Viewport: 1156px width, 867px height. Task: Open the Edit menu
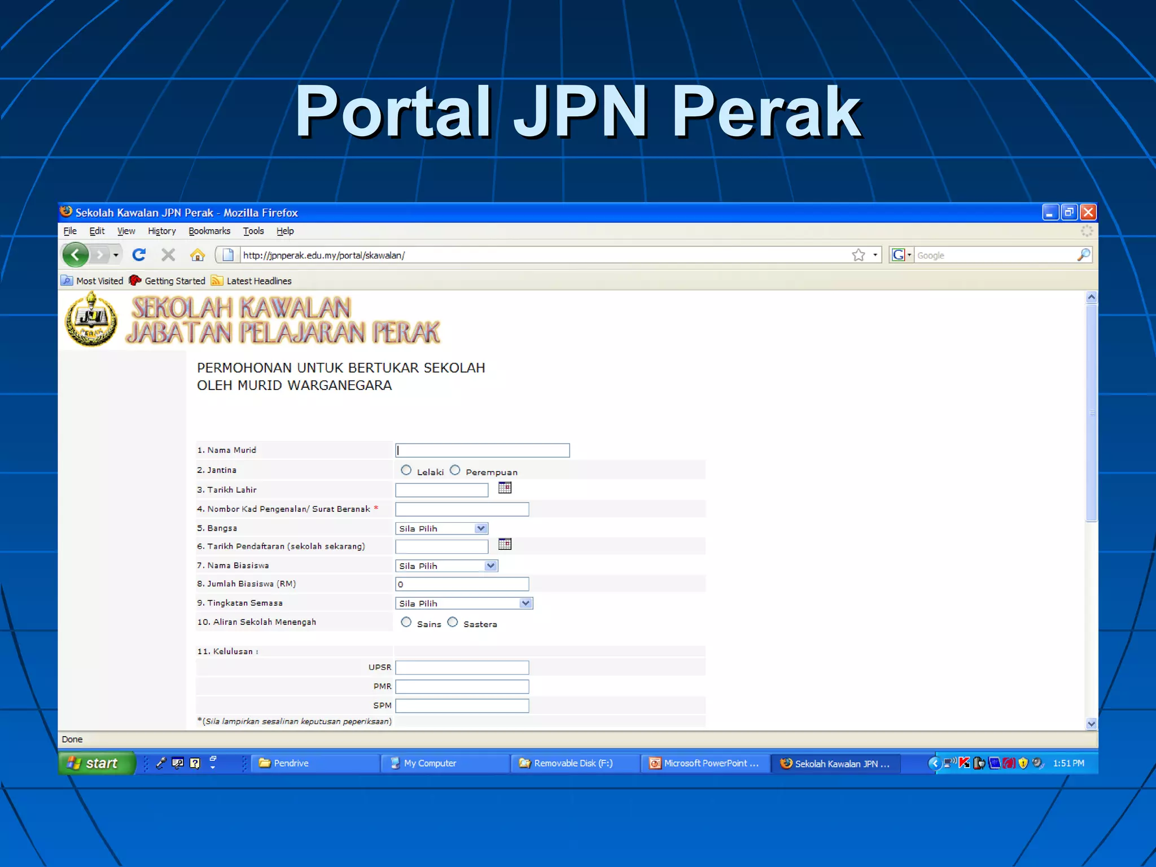(x=97, y=231)
